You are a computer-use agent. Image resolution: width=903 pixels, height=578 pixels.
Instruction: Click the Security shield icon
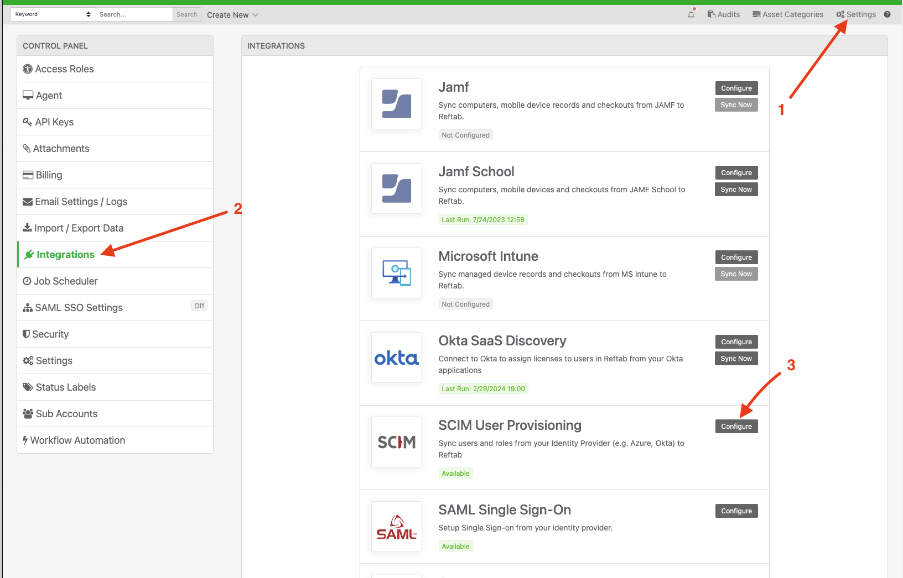(x=28, y=334)
